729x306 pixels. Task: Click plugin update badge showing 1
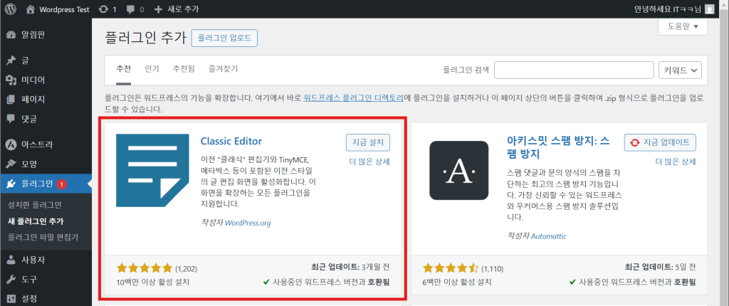(x=62, y=184)
